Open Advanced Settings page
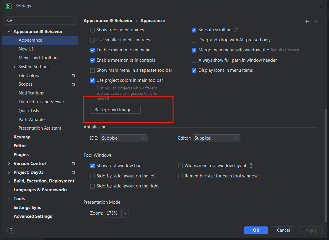The height and width of the screenshot is (240, 329). click(33, 216)
